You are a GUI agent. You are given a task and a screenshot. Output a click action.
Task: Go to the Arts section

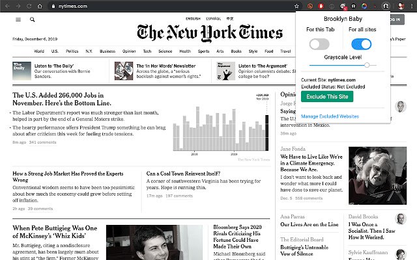point(220,51)
